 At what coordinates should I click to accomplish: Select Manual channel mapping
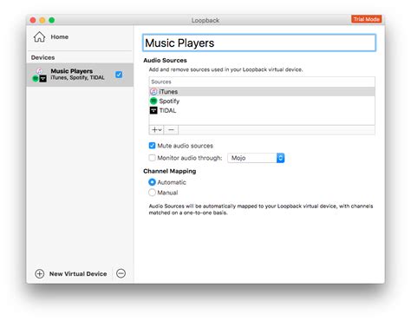pyautogui.click(x=152, y=193)
